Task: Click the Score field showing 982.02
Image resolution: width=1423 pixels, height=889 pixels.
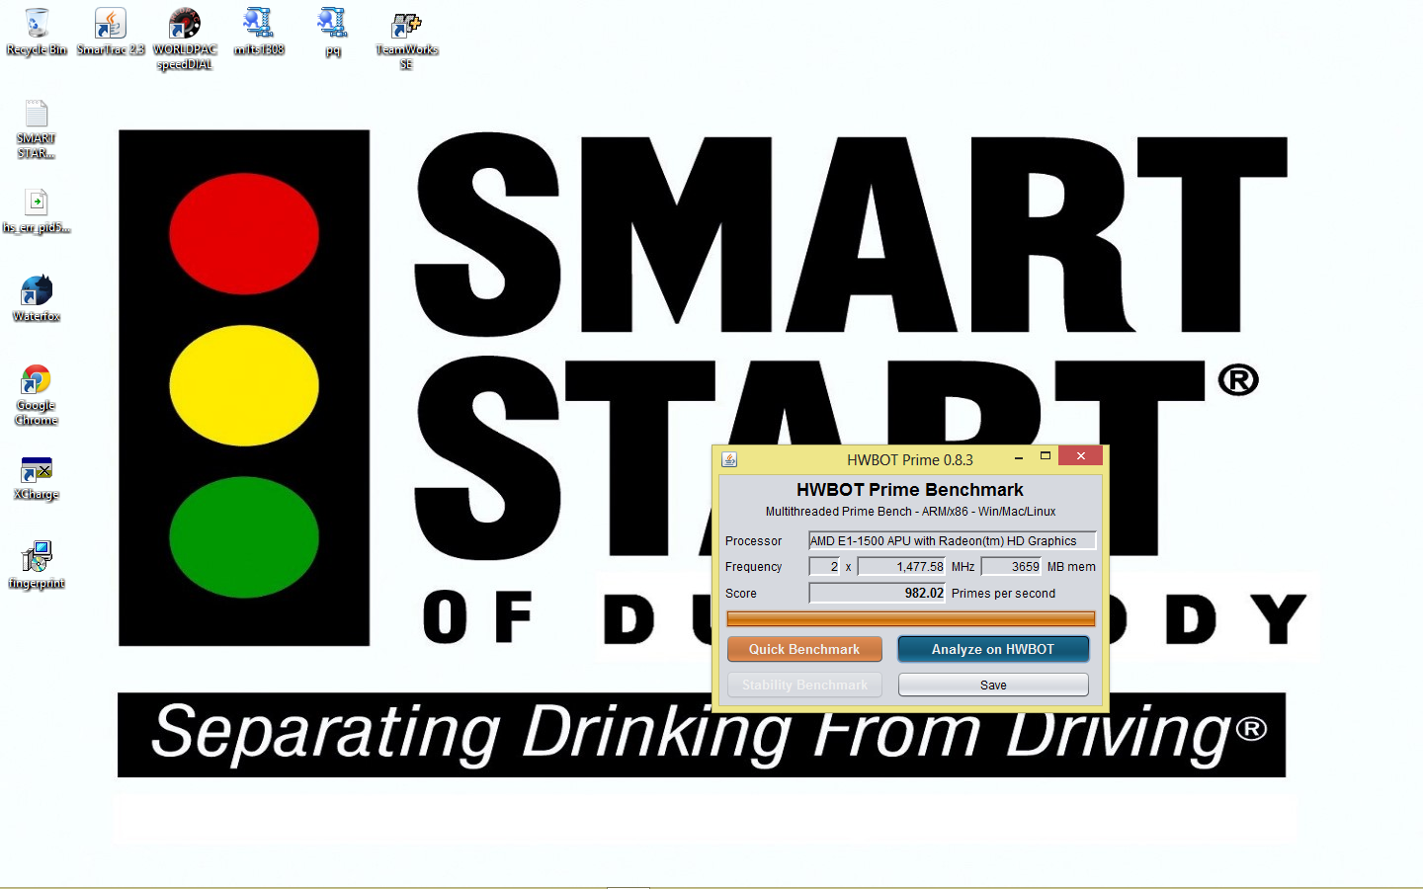Action: (878, 593)
